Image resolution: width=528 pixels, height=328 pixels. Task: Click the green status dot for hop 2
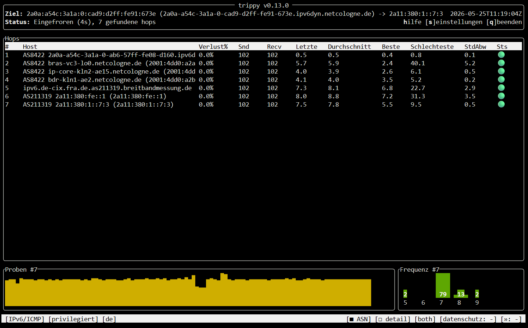coord(501,63)
